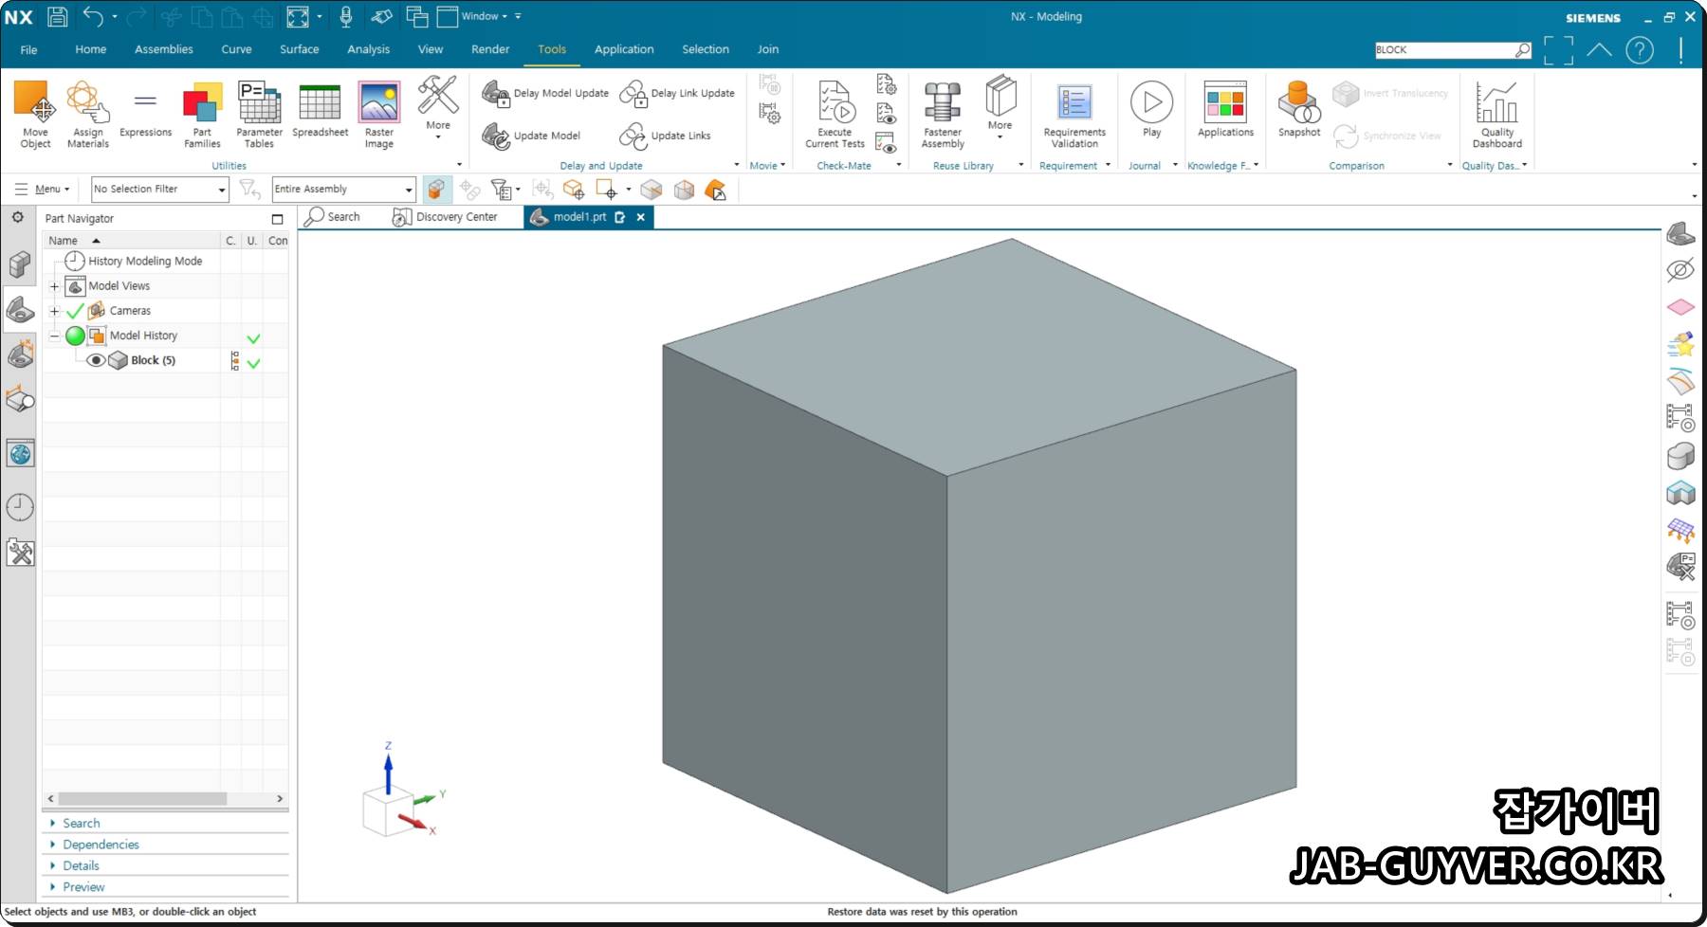Open the History clock sidebar tab

pos(20,507)
